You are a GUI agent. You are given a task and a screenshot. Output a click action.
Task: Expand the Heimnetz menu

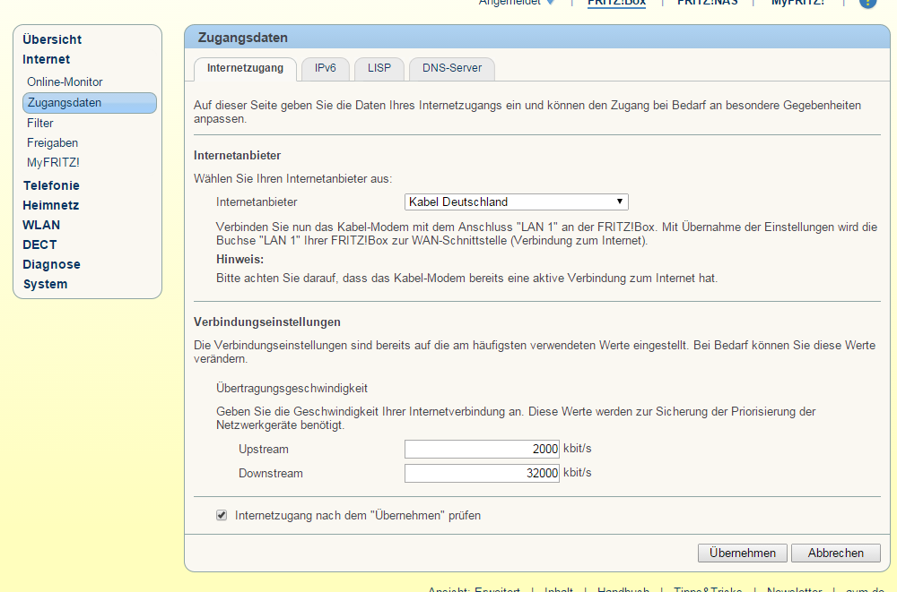click(x=50, y=205)
